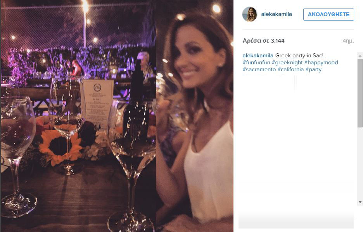Open the #sacramento hashtag
The width and height of the screenshot is (363, 232).
pos(259,69)
